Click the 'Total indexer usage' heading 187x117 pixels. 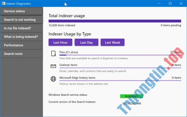tap(67, 16)
